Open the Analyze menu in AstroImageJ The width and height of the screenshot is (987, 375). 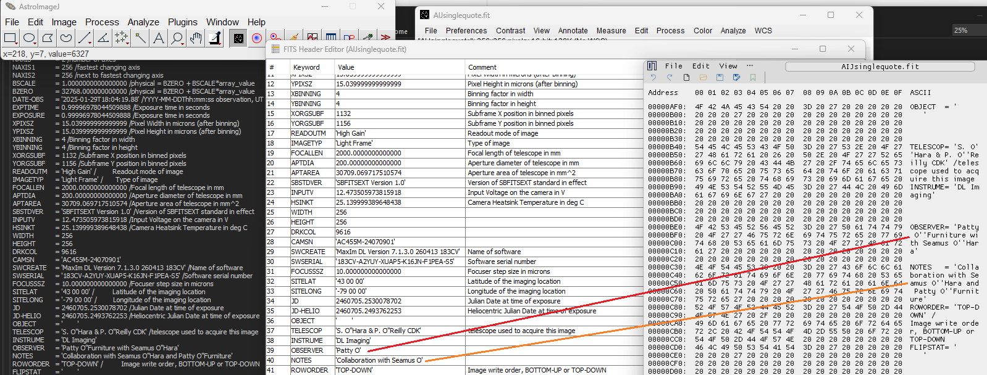coord(143,22)
